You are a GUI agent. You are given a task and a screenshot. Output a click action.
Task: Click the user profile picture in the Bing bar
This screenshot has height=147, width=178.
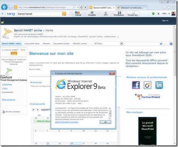coord(173,13)
